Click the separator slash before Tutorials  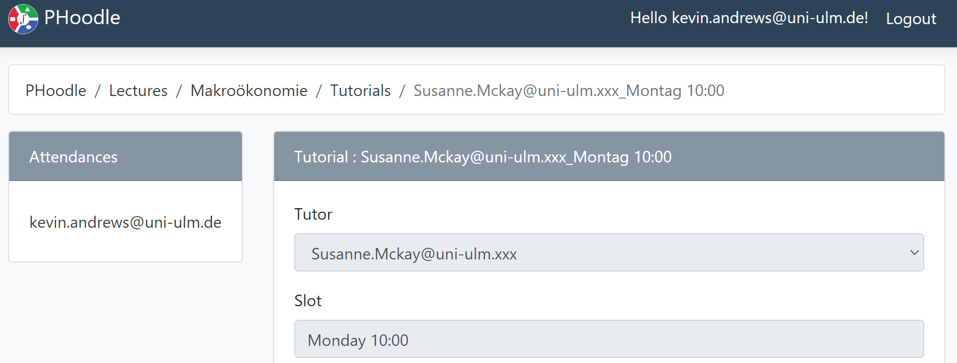click(x=319, y=91)
